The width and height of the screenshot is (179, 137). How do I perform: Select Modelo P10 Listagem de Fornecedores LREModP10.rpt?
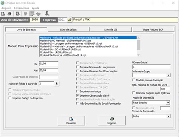click(x=88, y=44)
